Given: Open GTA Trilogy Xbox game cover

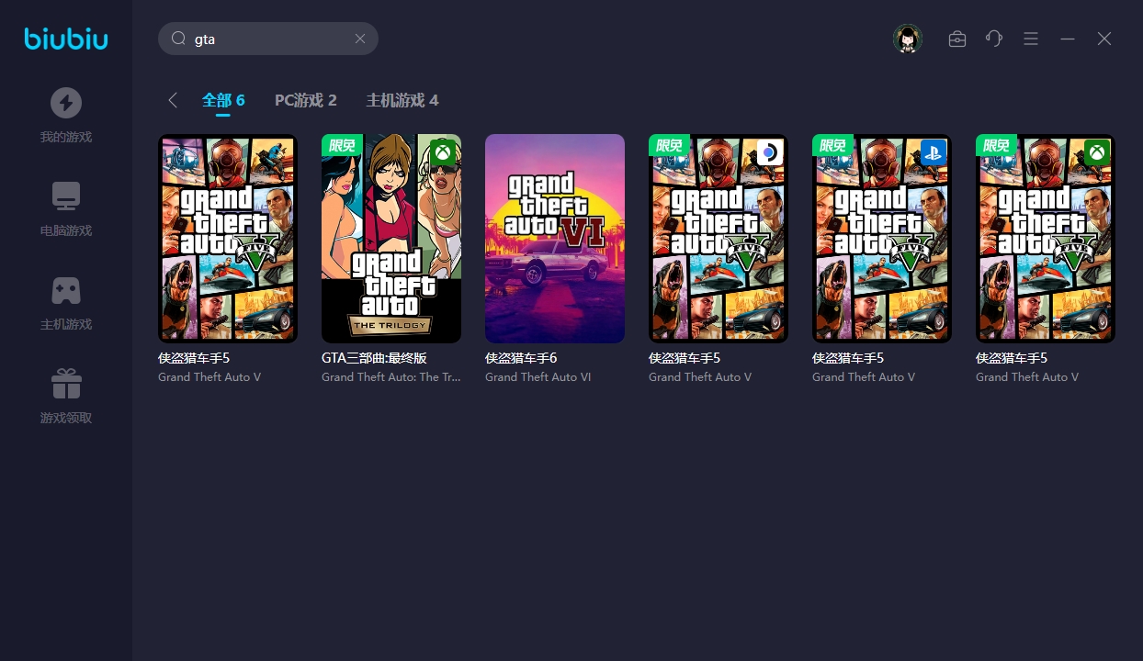Looking at the screenshot, I should point(391,239).
